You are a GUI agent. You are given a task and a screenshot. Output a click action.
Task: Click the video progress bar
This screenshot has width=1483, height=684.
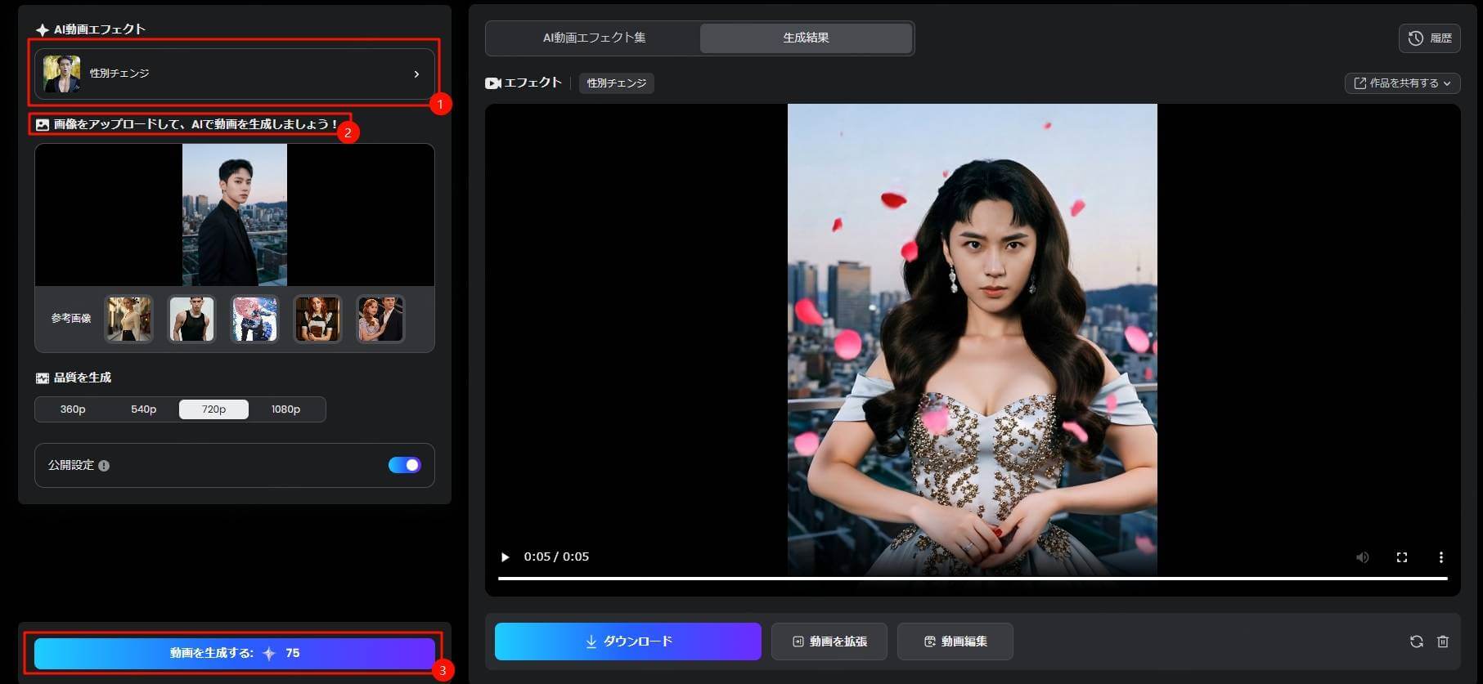click(x=973, y=579)
